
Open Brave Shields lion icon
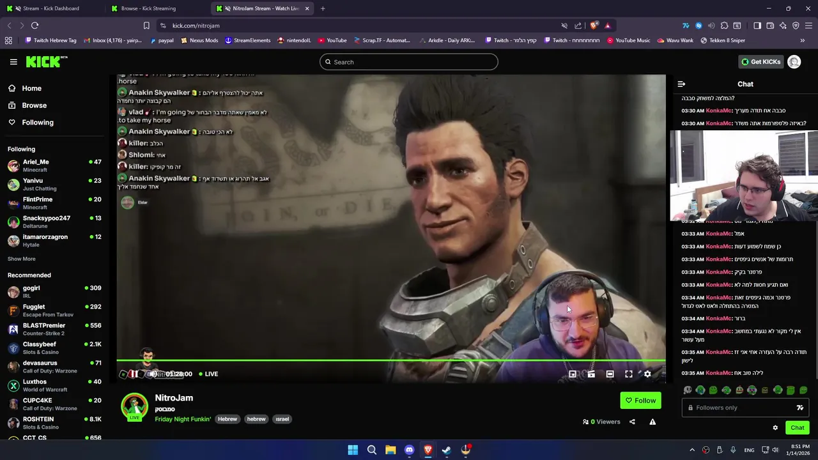coord(594,26)
